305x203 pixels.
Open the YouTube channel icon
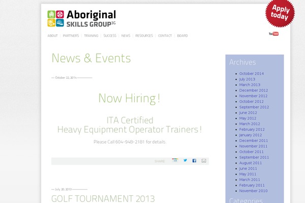(x=273, y=34)
